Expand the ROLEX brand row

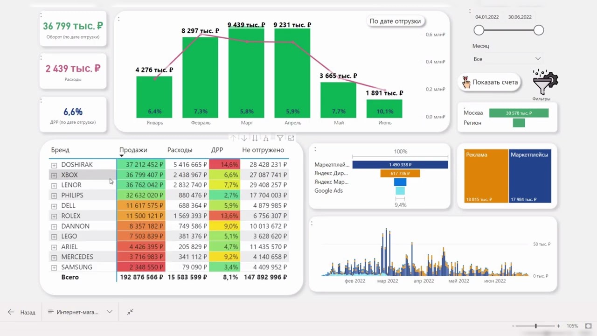point(54,217)
